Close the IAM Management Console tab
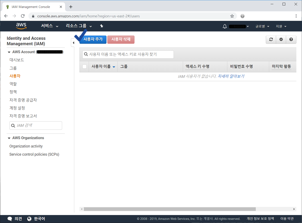Image resolution: width=302 pixels, height=223 pixels. [x=61, y=7]
